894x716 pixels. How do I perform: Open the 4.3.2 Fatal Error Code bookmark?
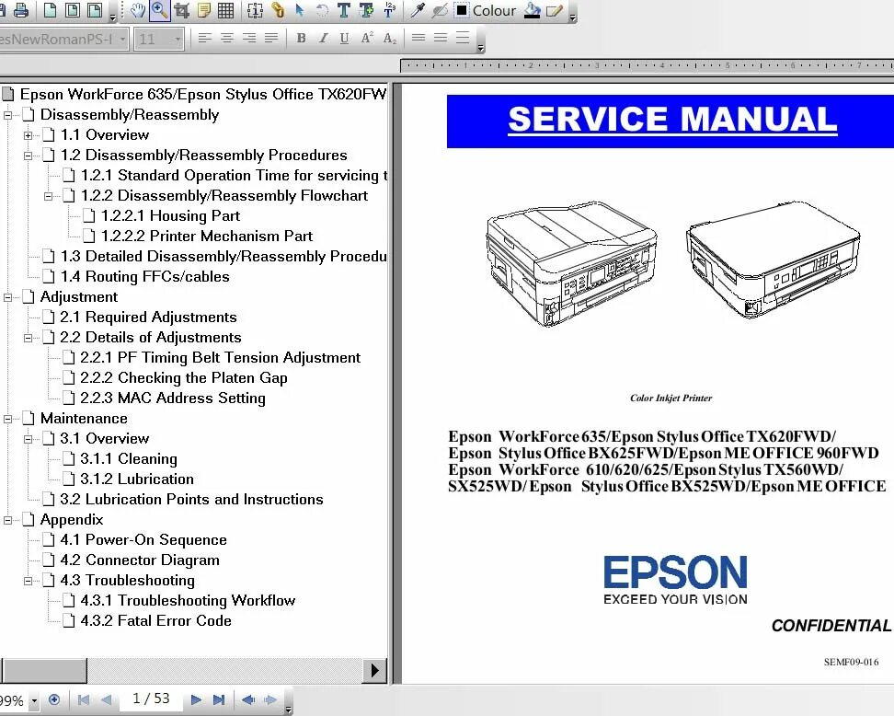tap(155, 620)
